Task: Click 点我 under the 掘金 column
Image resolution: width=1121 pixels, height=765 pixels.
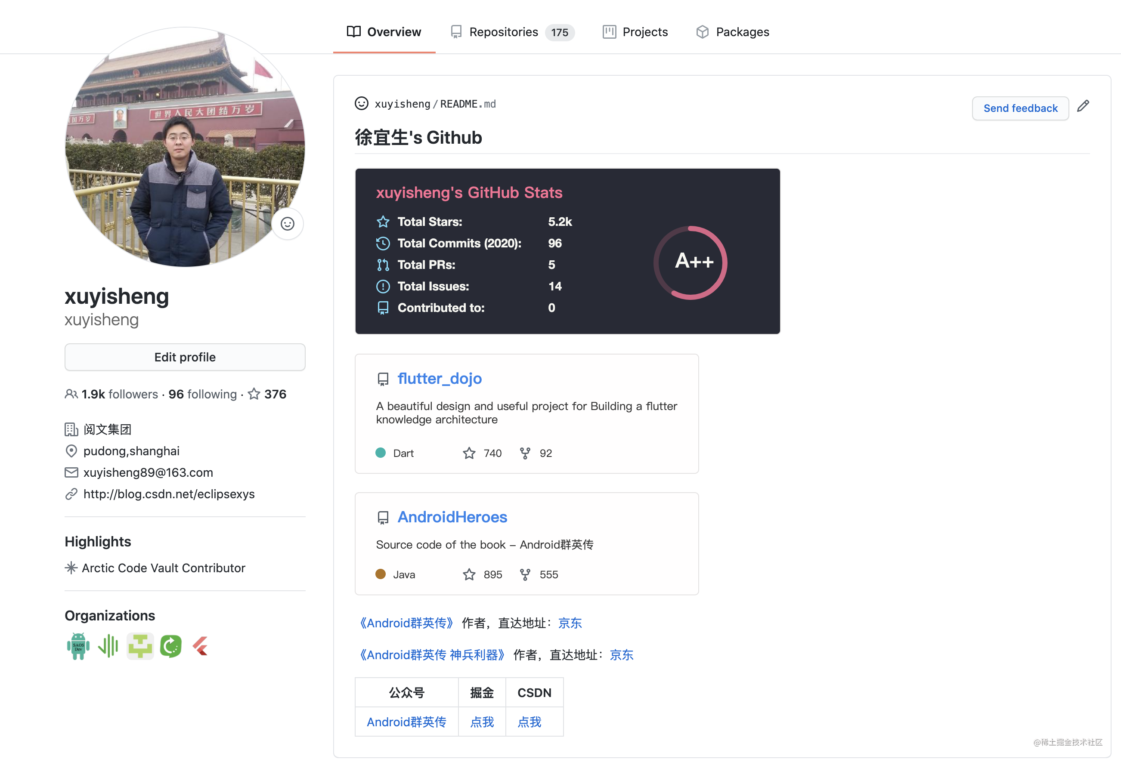Action: [482, 722]
